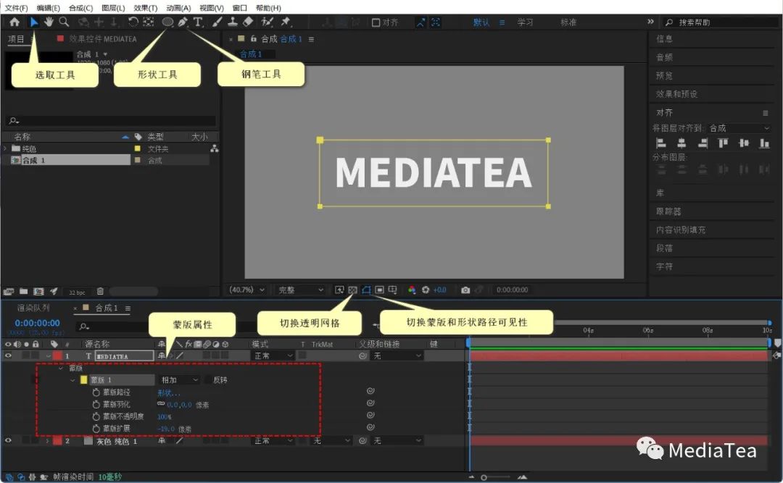Select the Ellipse shape tool
The height and width of the screenshot is (483, 783).
[x=167, y=22]
